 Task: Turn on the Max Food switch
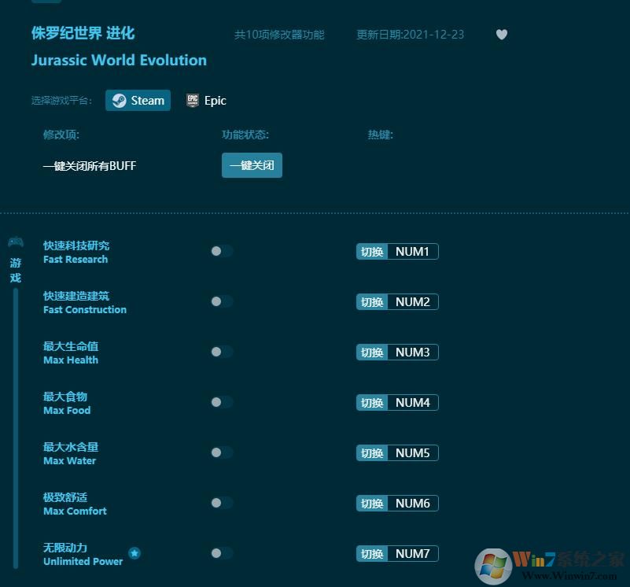(222, 402)
